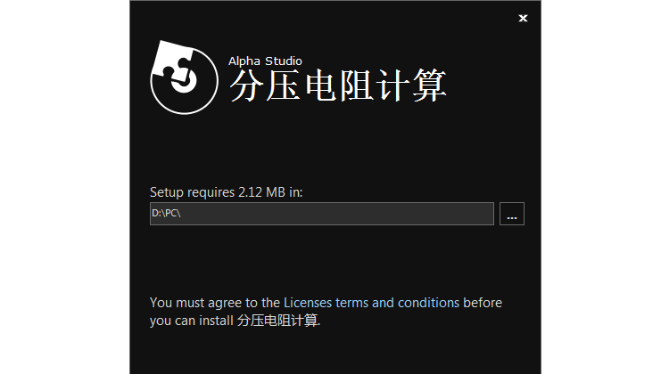661x374 pixels.
Task: Click the last character 算 of the title
Action: click(430, 85)
